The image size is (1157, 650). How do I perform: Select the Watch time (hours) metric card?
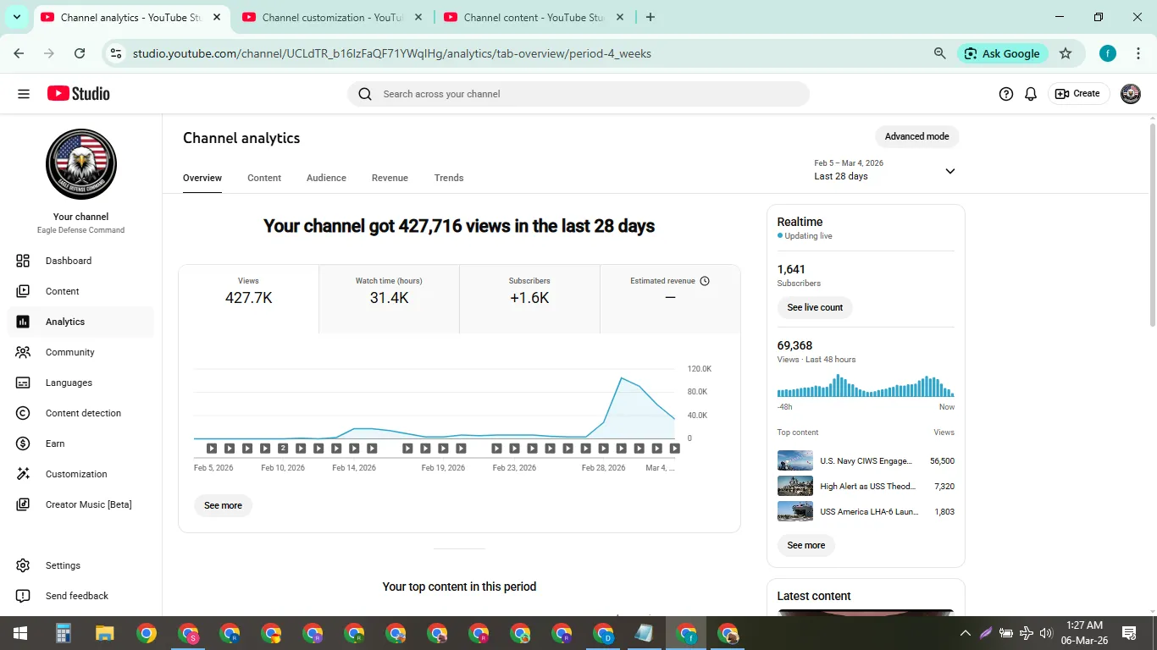[x=389, y=299]
